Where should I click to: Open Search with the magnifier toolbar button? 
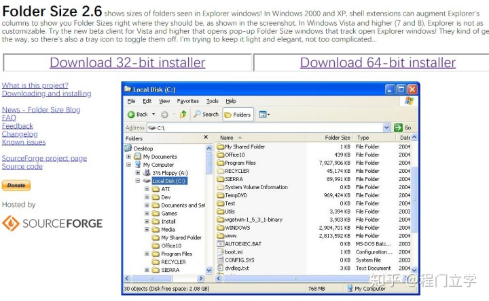pos(206,115)
